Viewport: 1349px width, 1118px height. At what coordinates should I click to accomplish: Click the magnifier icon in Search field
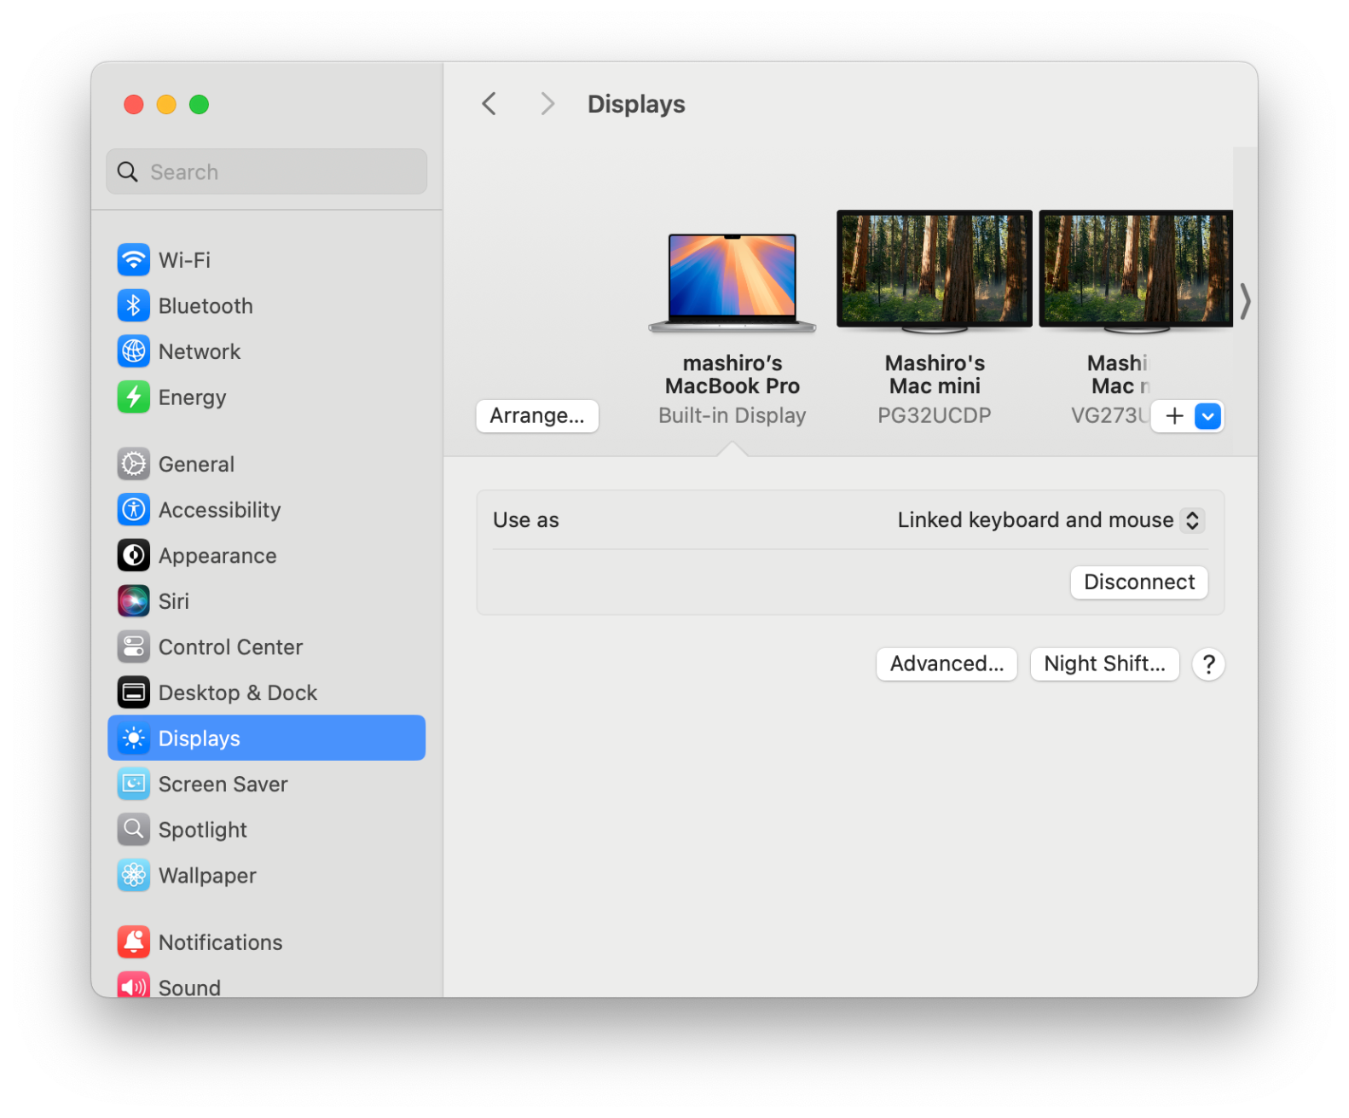tap(128, 172)
